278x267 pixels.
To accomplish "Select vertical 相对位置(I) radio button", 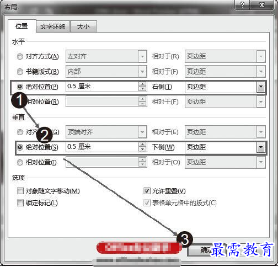I will 20,162.
